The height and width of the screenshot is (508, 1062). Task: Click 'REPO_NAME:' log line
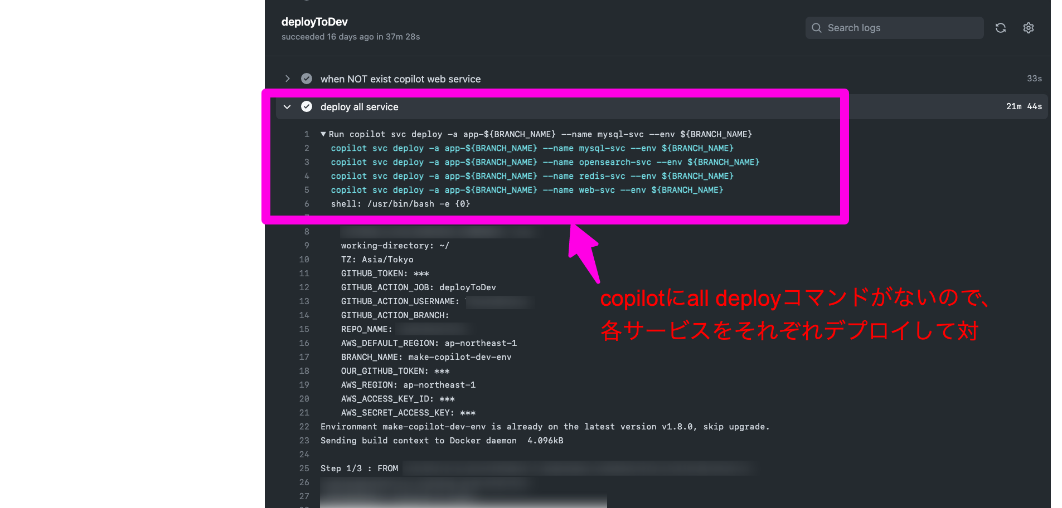tap(367, 329)
